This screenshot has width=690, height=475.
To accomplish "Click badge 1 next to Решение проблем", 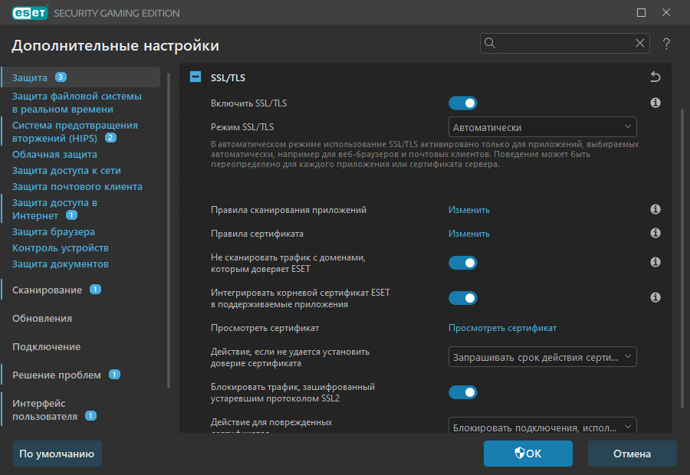I will click(114, 375).
